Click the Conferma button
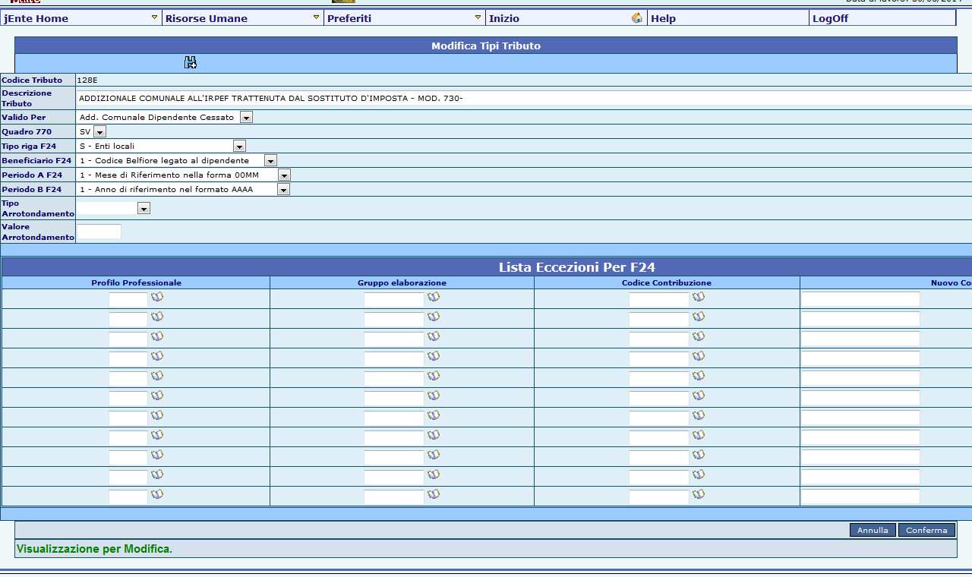 point(926,530)
